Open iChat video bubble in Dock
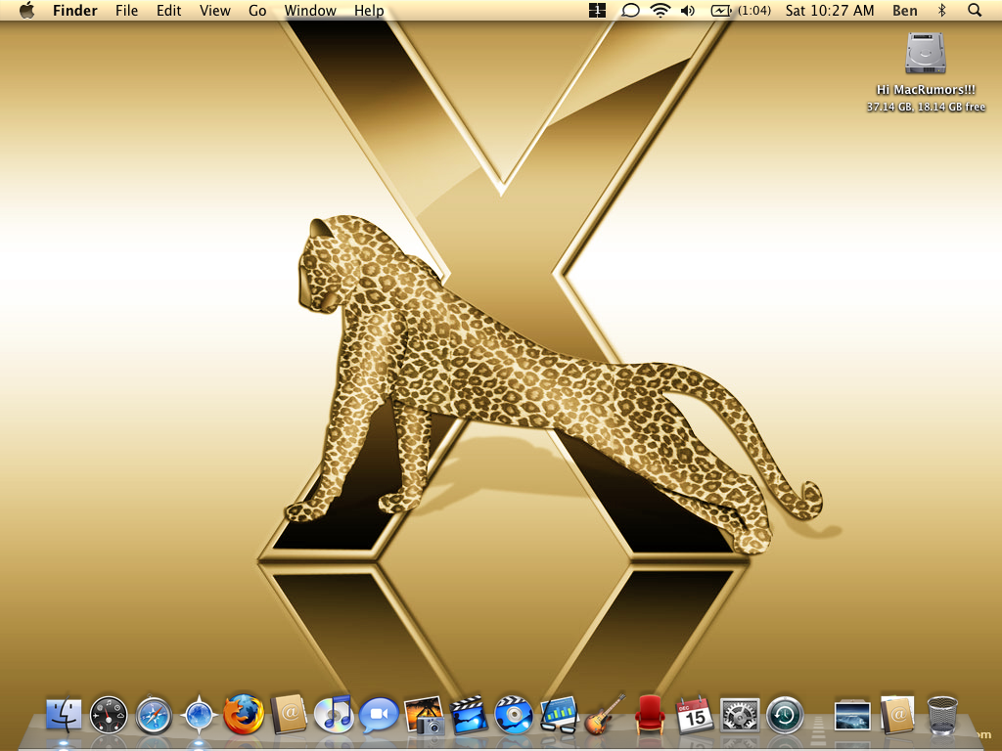1002x751 pixels. 379,715
